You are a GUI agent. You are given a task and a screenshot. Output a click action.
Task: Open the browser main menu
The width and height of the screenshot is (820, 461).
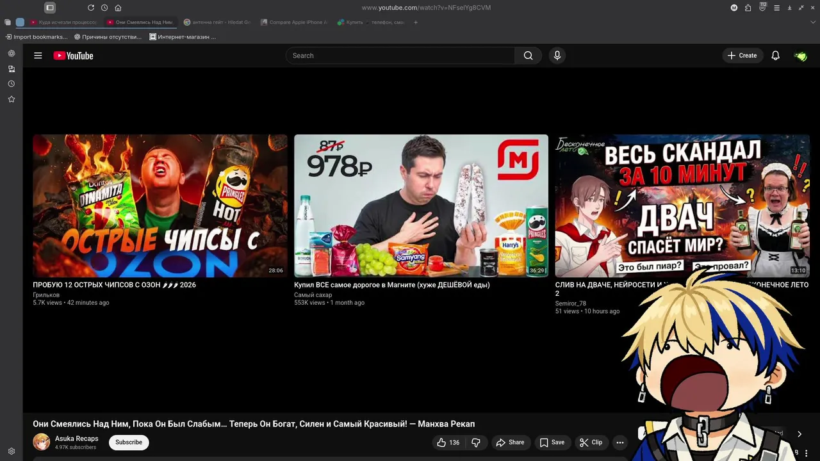click(776, 8)
